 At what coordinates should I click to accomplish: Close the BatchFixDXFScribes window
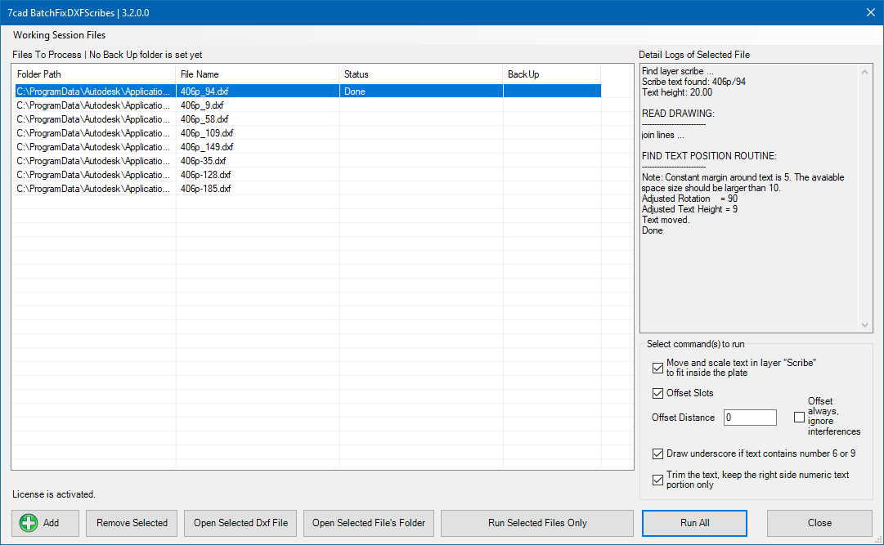tap(870, 12)
